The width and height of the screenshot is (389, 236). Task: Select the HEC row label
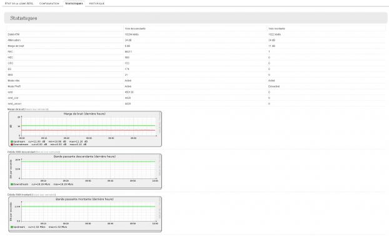coord(11,58)
